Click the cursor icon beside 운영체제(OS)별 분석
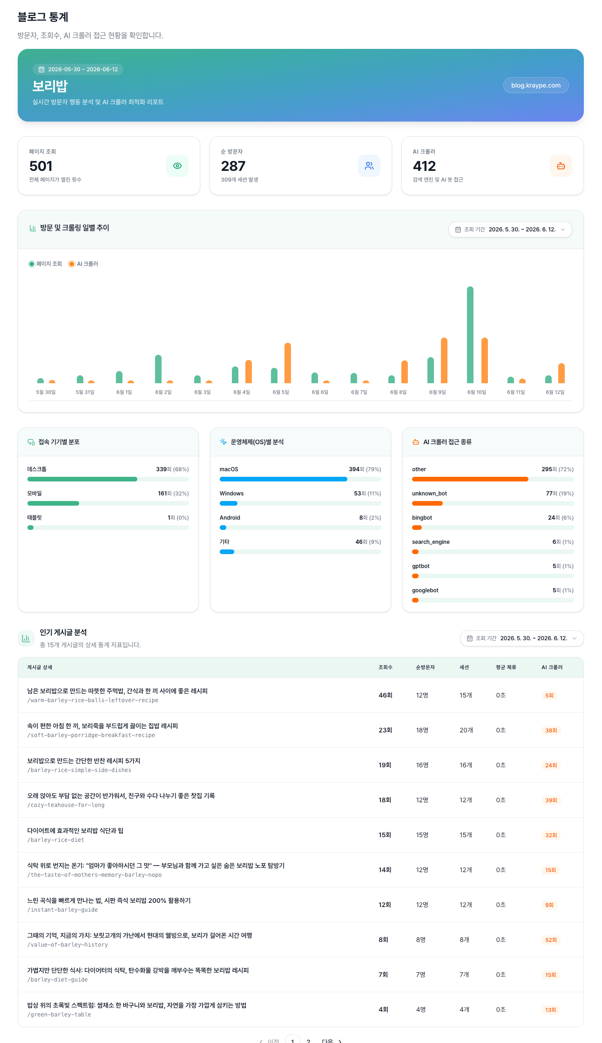Viewport: 602px width, 1043px height. (223, 442)
